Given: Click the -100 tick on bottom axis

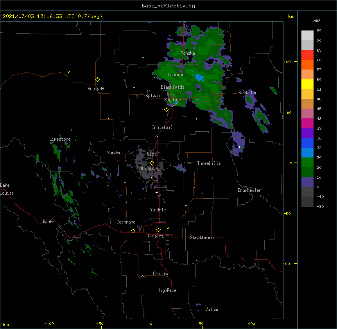Looking at the screenshot, I should point(49,324).
